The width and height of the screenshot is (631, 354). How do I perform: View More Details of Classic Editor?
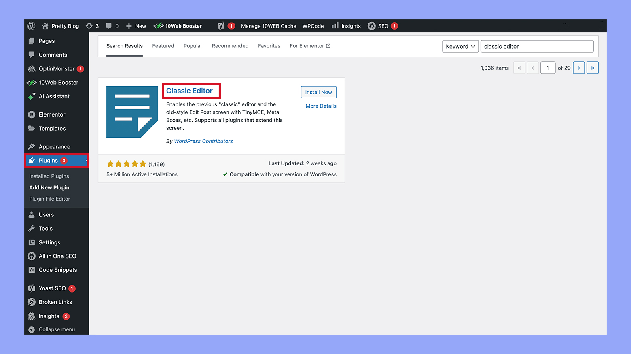(321, 106)
